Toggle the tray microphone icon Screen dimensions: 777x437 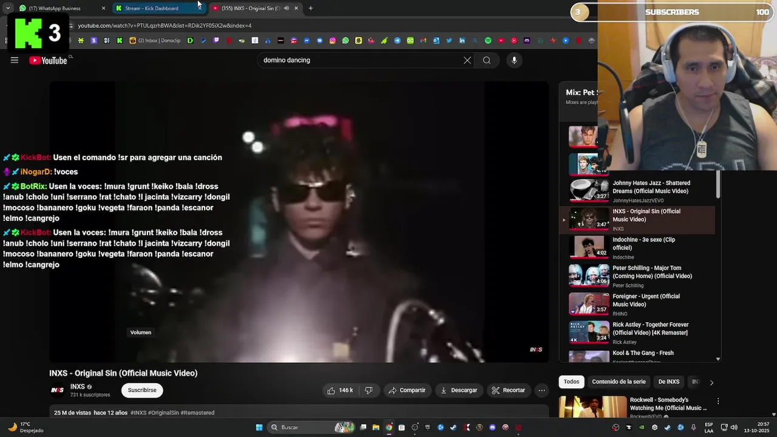pyautogui.click(x=694, y=427)
